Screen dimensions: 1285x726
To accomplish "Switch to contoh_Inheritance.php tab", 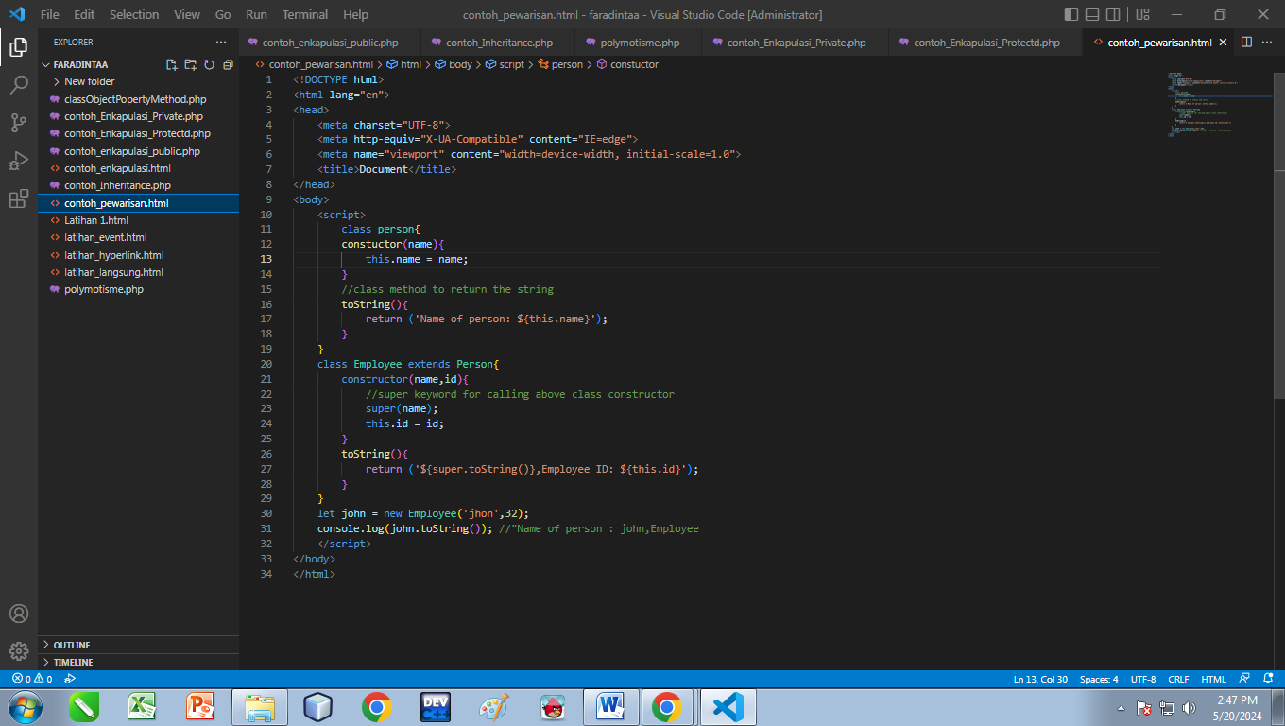I will point(498,43).
